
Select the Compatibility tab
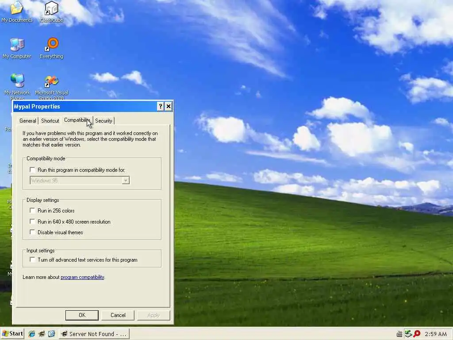[77, 120]
